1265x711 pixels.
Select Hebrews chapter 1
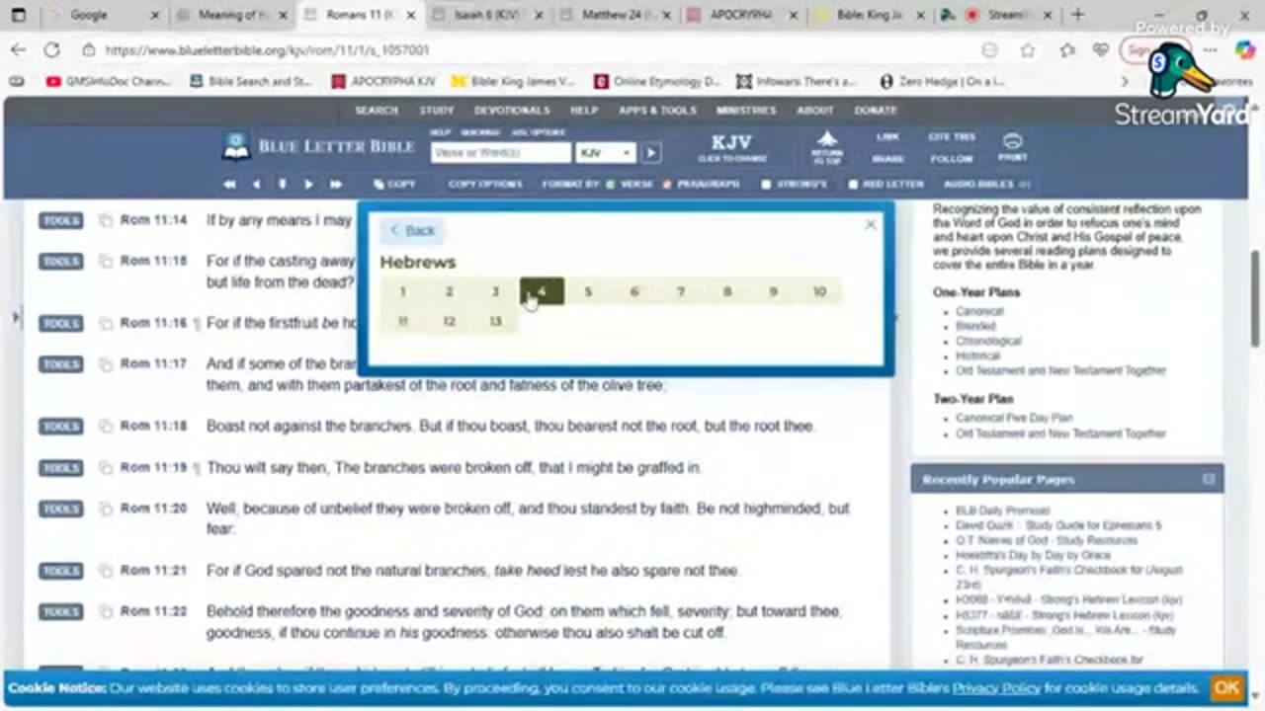[x=402, y=291]
